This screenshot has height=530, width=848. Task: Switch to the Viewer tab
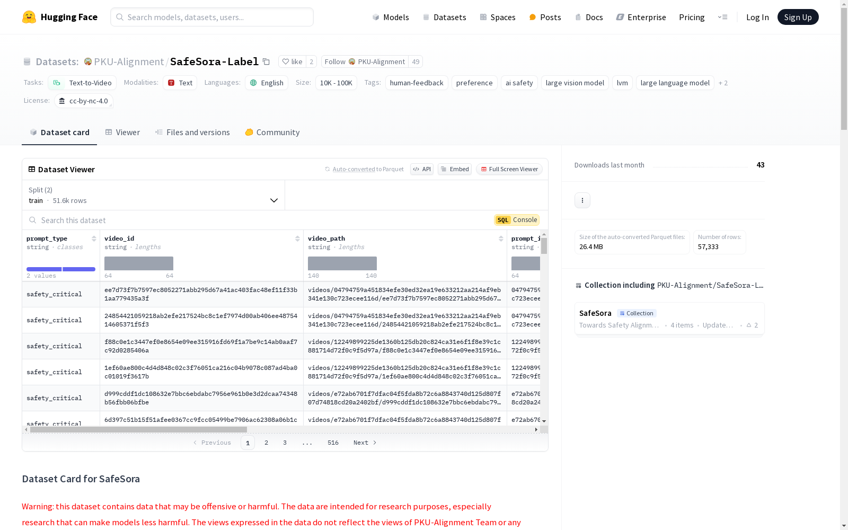[122, 132]
